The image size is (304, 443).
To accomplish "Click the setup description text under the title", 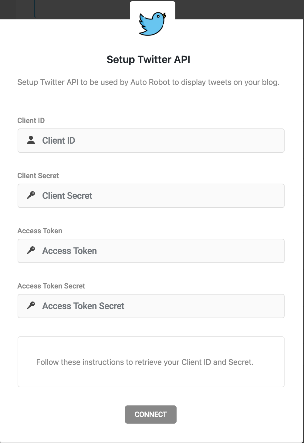I will [x=148, y=82].
